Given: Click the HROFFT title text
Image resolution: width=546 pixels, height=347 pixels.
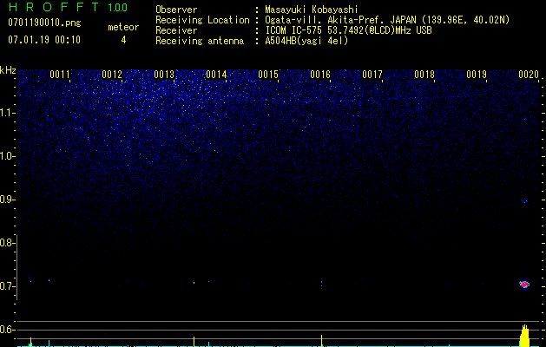Looking at the screenshot, I should [x=54, y=7].
